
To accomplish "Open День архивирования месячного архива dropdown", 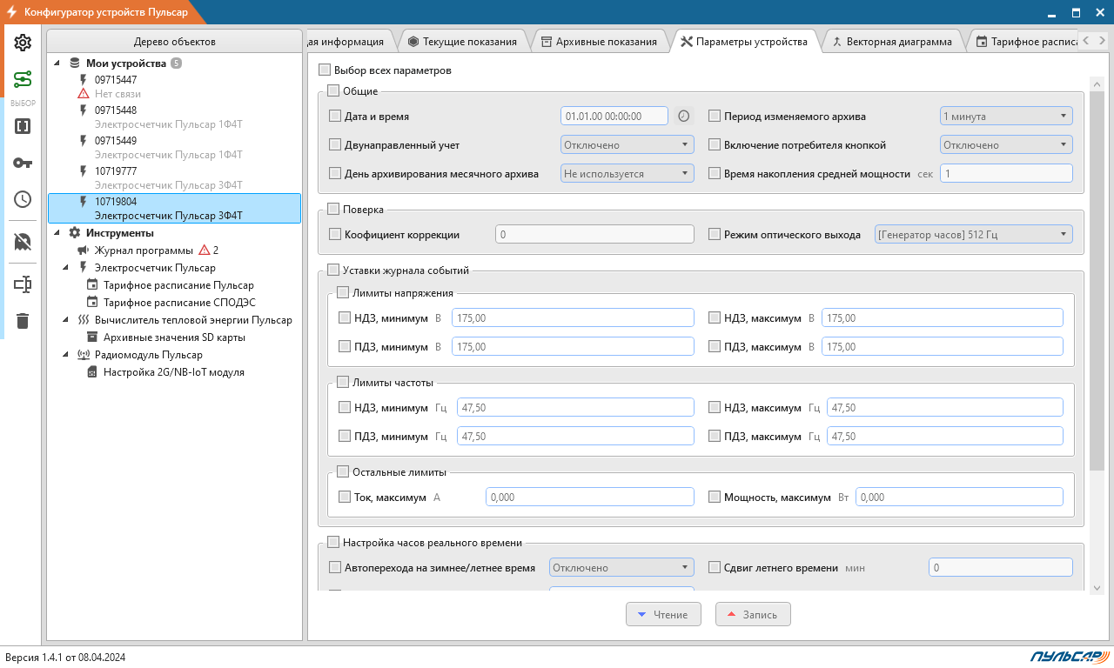I will 627,173.
